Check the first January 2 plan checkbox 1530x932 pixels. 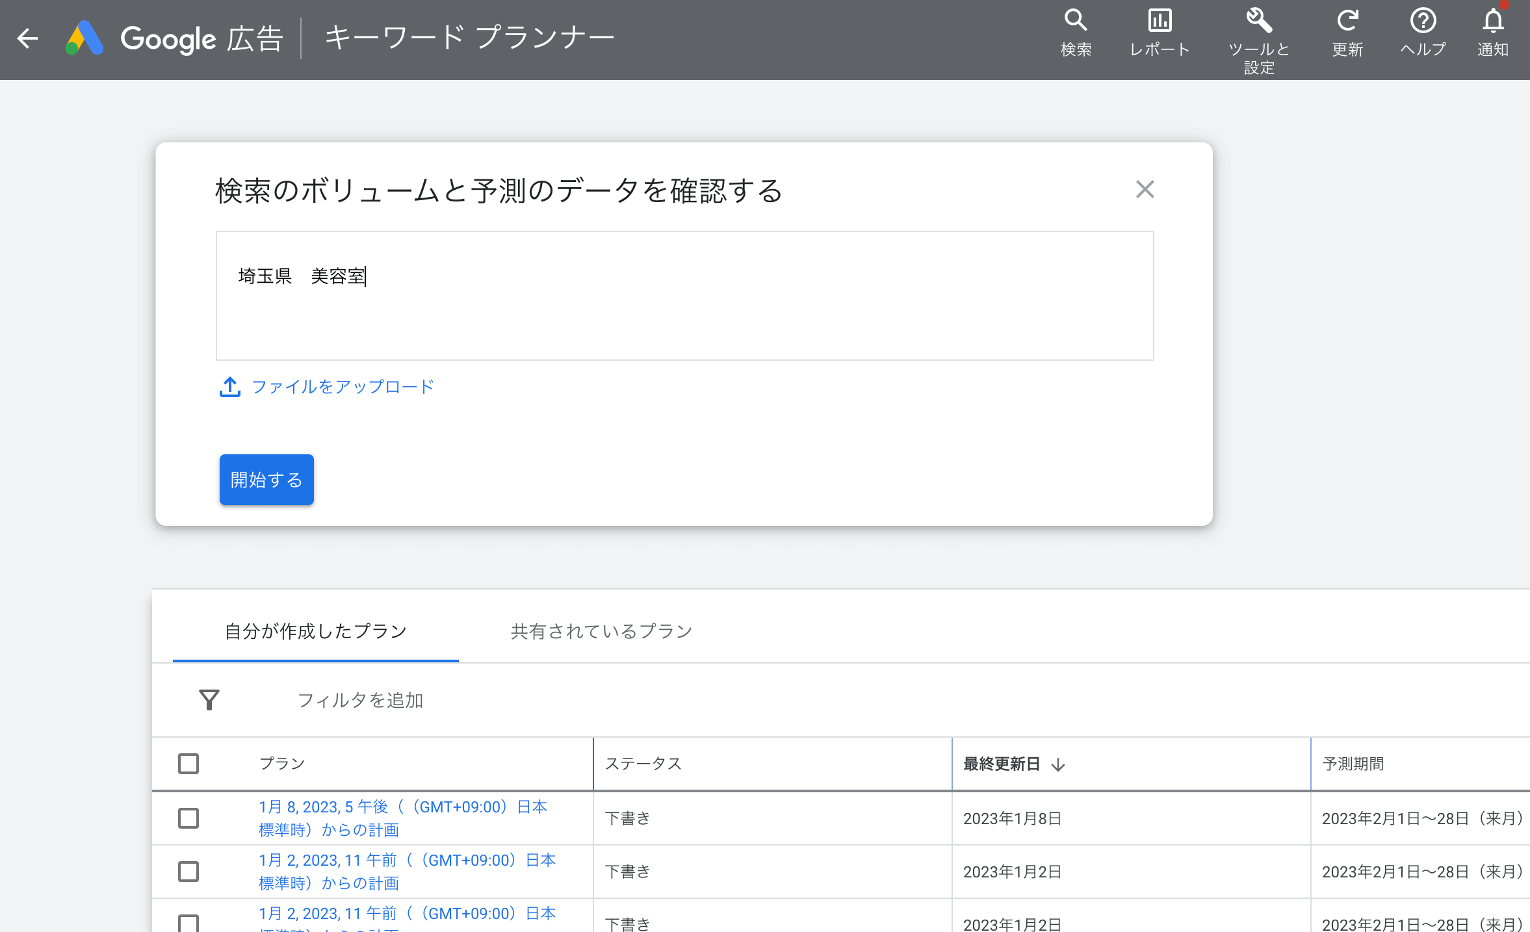click(x=188, y=872)
